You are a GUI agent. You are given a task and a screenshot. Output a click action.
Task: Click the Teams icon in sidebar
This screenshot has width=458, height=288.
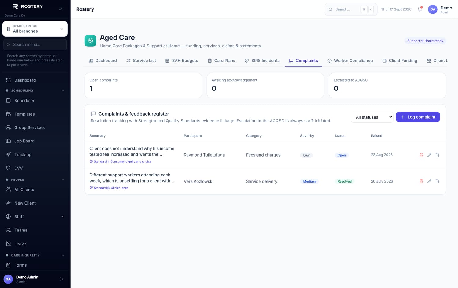tap(9, 230)
